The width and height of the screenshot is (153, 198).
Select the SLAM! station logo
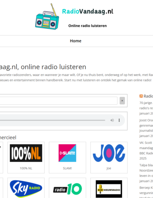[x=67, y=153]
